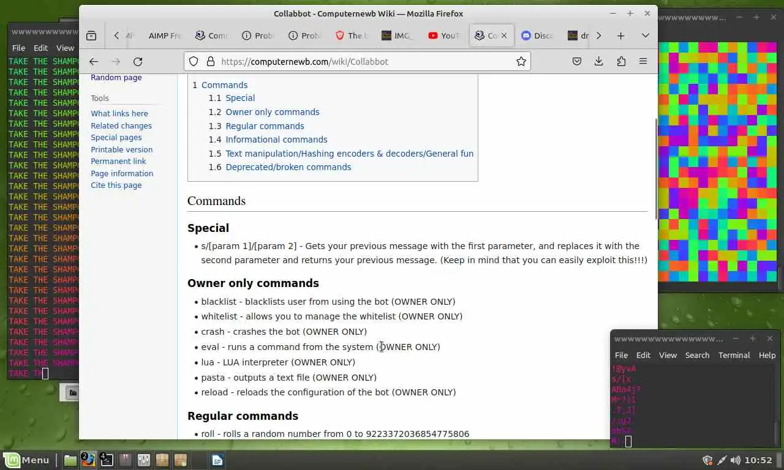Click the Firefox View icon in tab bar

[91, 35]
